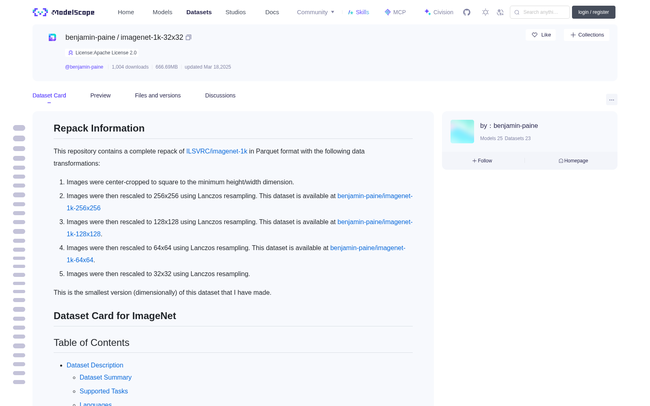Jump to Dataset Summary section
The height and width of the screenshot is (406, 650).
click(x=106, y=378)
